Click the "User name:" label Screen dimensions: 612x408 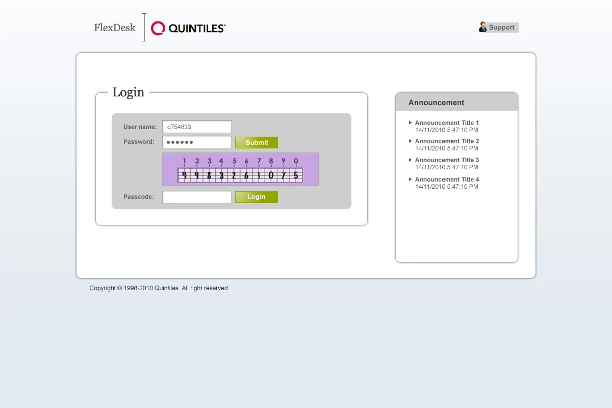click(140, 127)
